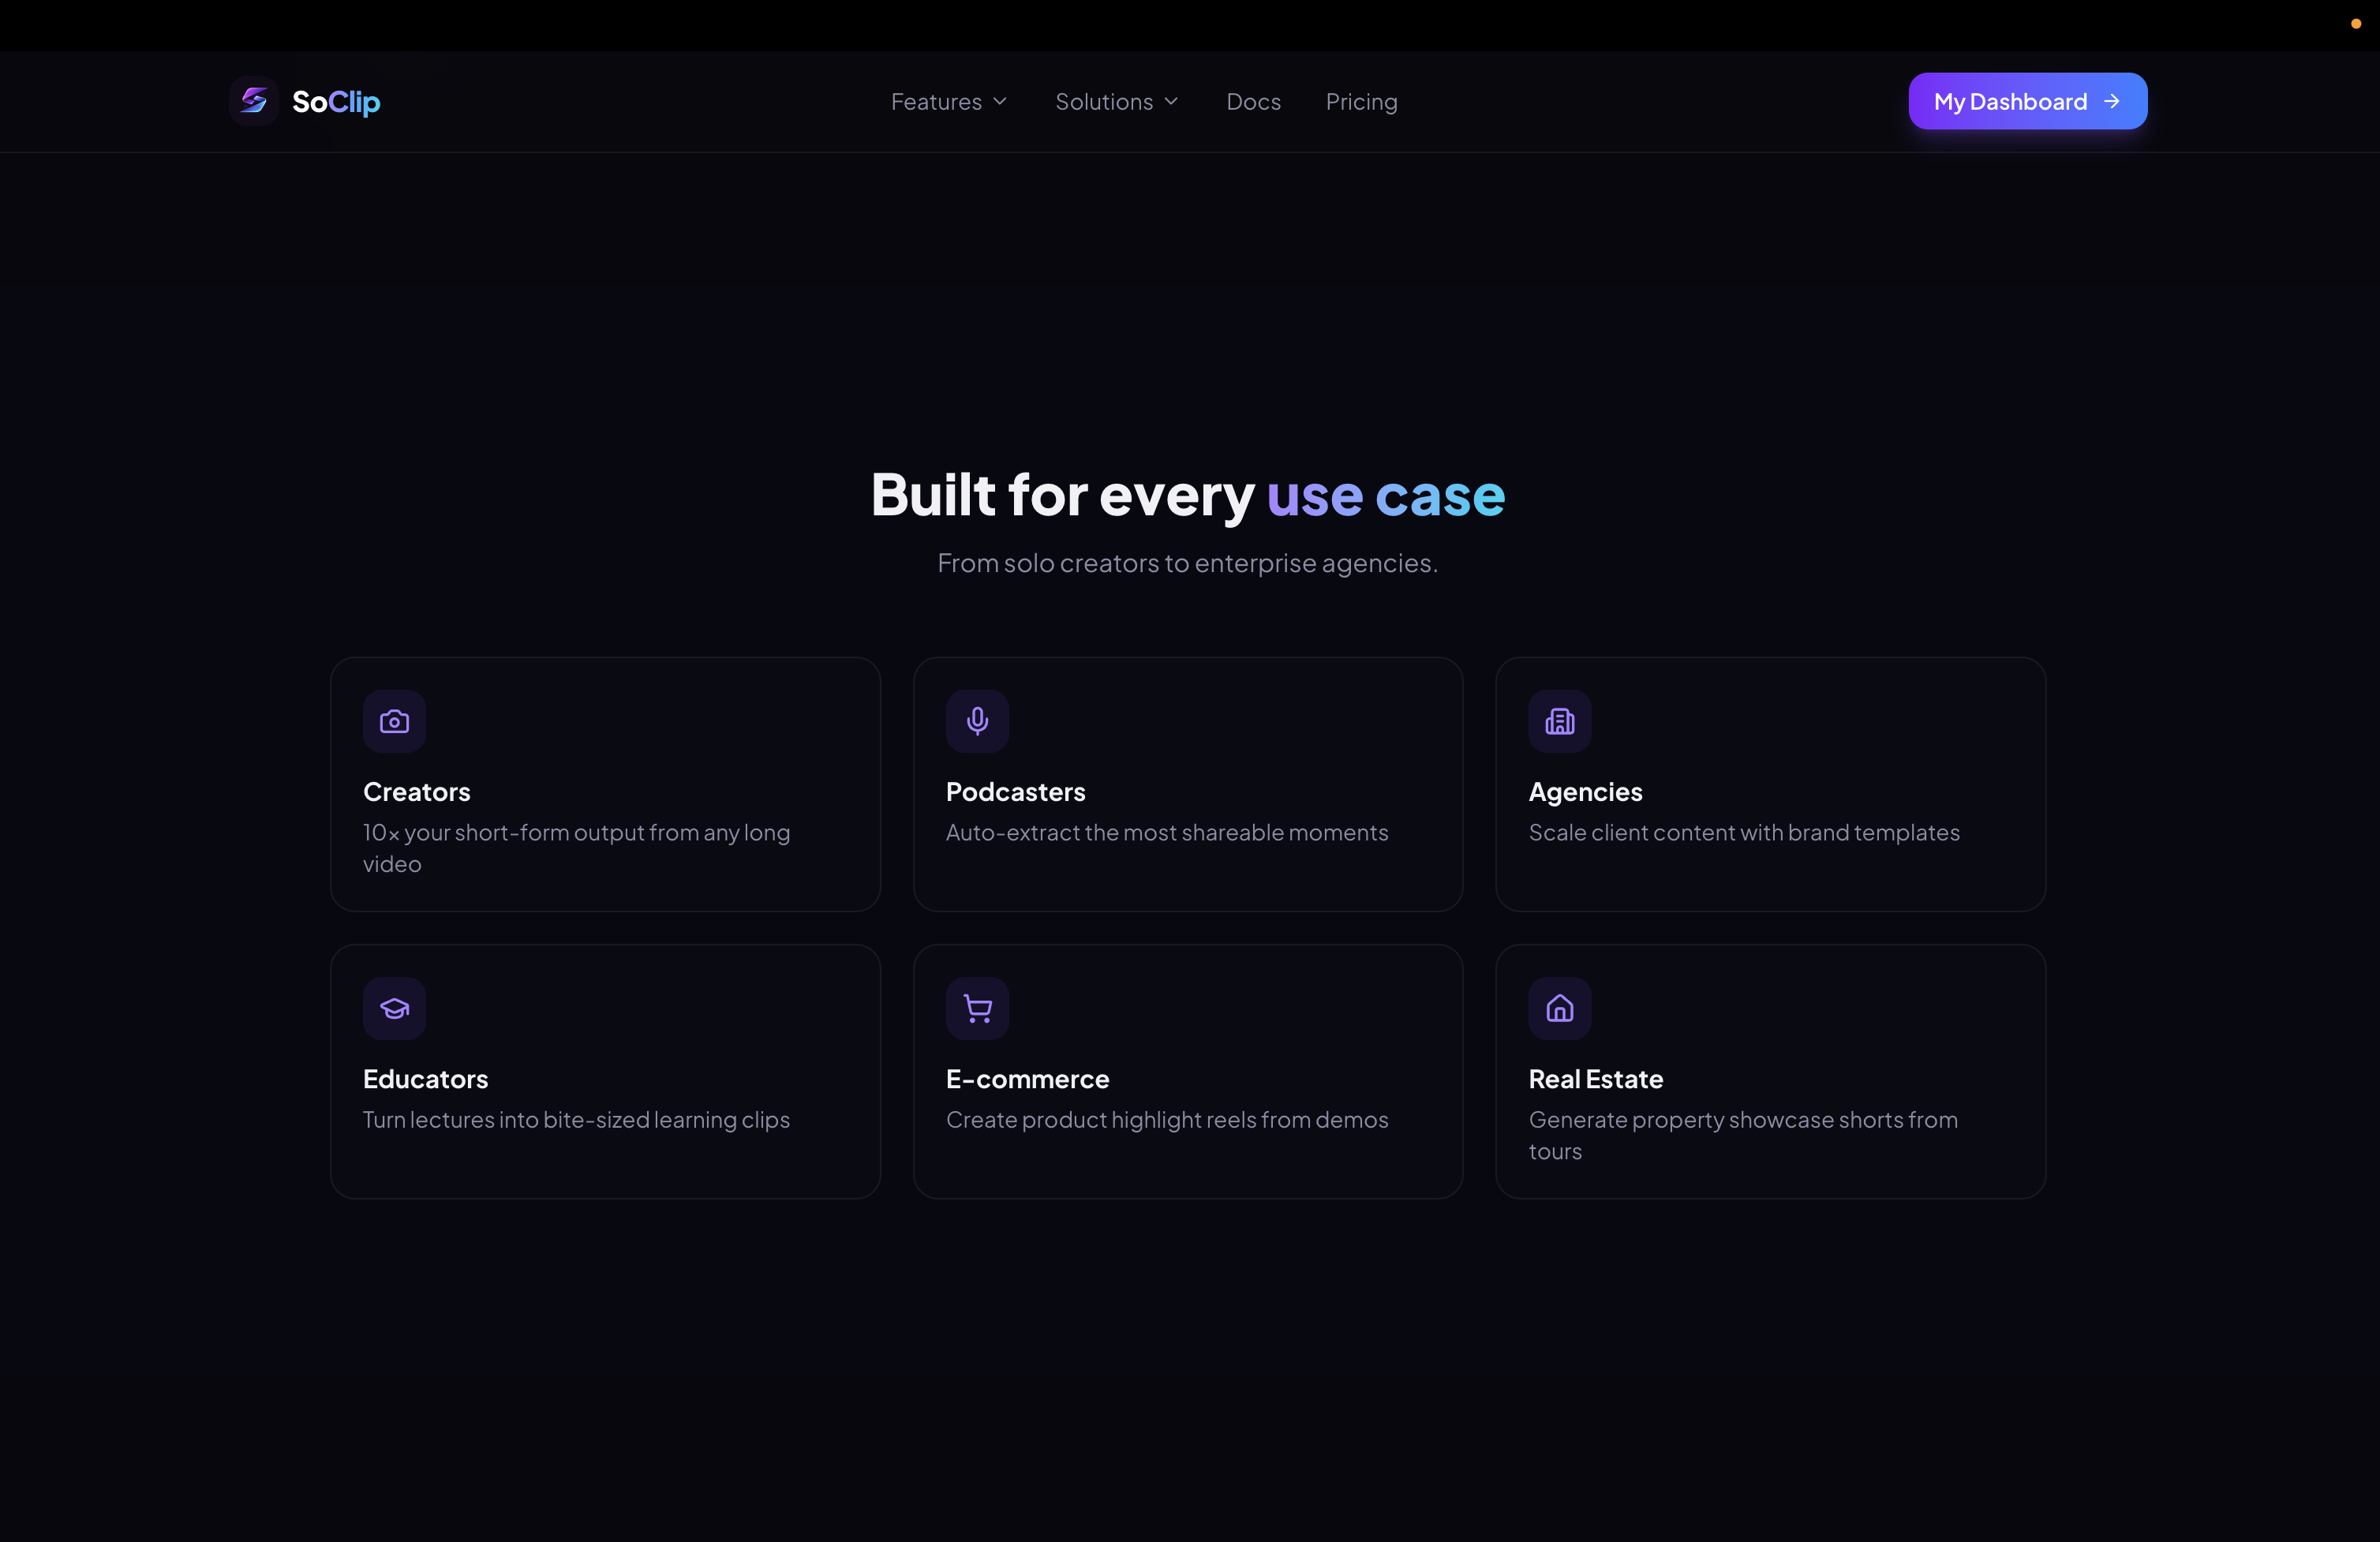The image size is (2380, 1542).
Task: Open the Creators use case card
Action: click(x=605, y=784)
